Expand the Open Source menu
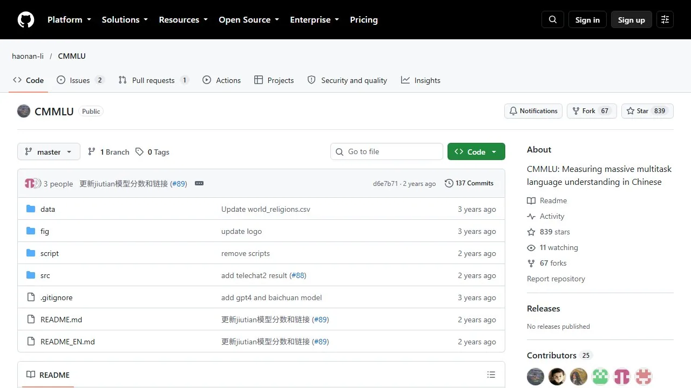691x388 pixels. tap(249, 20)
